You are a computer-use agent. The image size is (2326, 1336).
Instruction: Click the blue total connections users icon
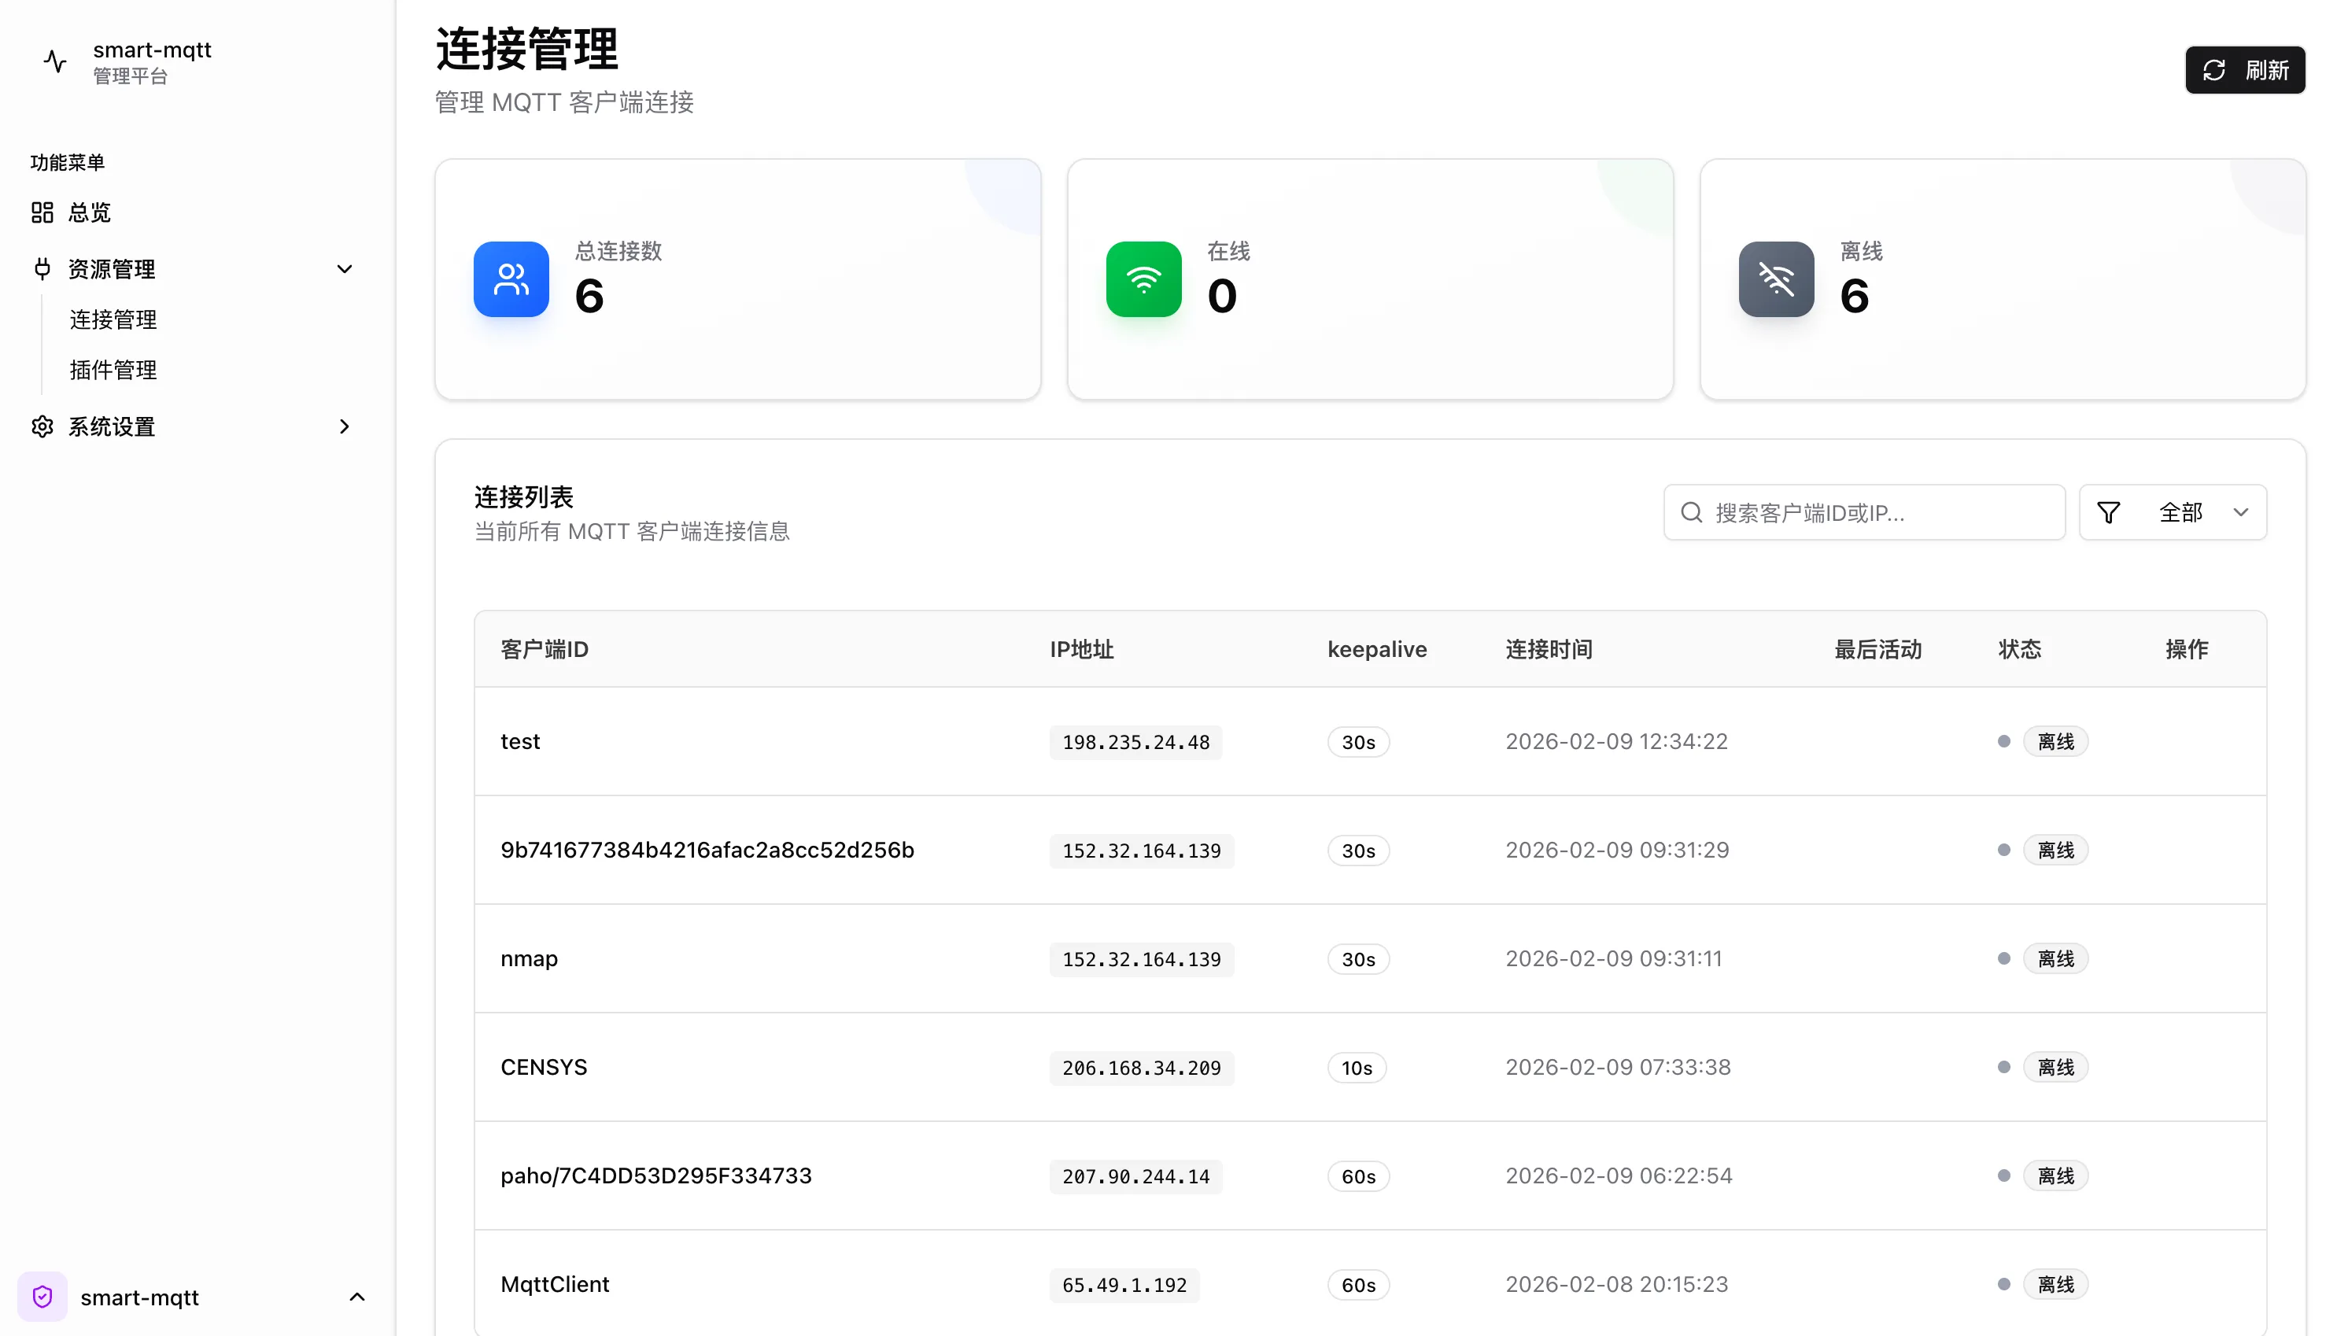pyautogui.click(x=511, y=279)
